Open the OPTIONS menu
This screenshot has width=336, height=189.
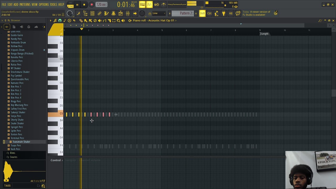pyautogui.click(x=44, y=5)
